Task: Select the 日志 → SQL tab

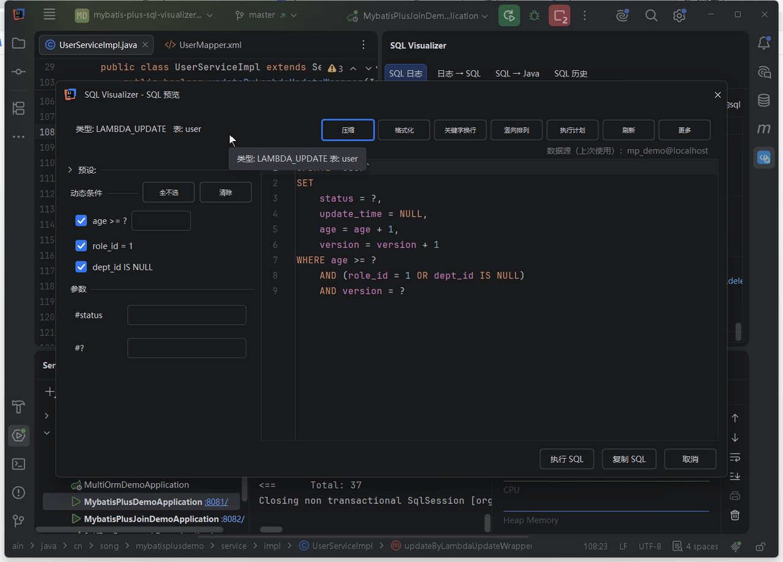Action: pyautogui.click(x=459, y=73)
